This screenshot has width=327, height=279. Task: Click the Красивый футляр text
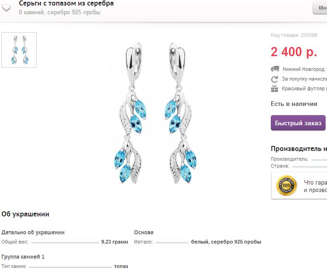tap(304, 88)
